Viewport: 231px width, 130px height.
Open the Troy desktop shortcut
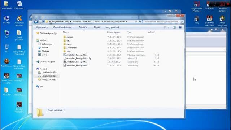(197, 20)
